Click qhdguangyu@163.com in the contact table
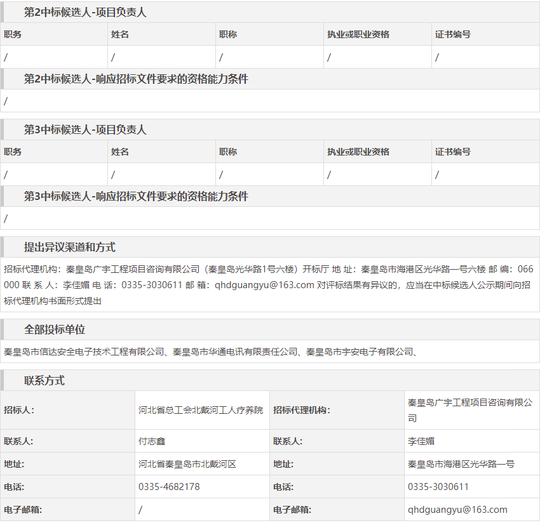Image resolution: width=540 pixels, height=523 pixels. click(457, 510)
